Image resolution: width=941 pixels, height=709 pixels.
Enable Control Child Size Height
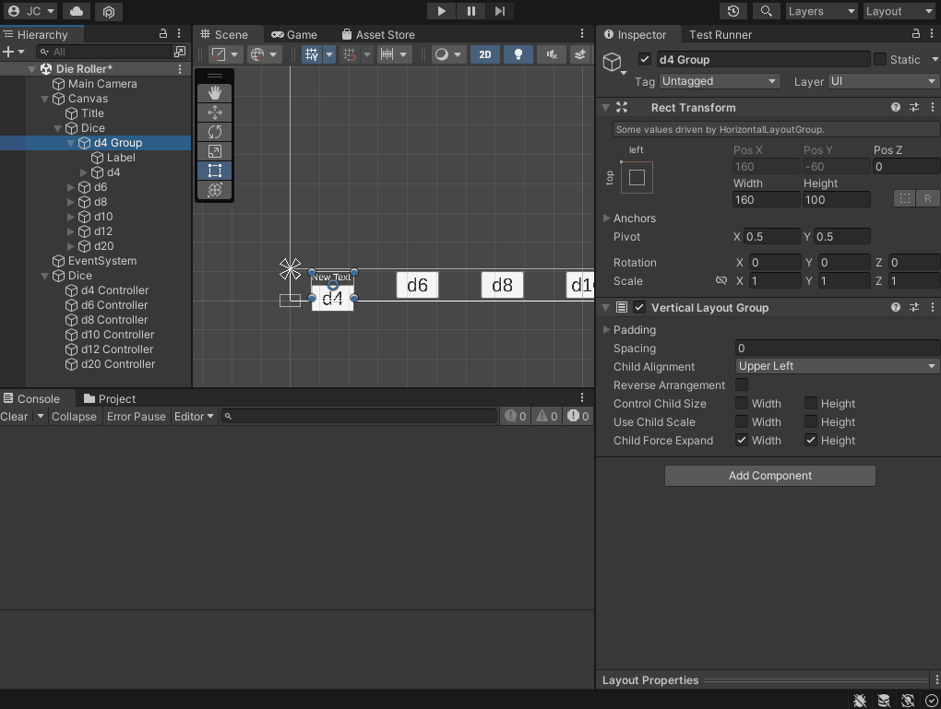pos(811,403)
